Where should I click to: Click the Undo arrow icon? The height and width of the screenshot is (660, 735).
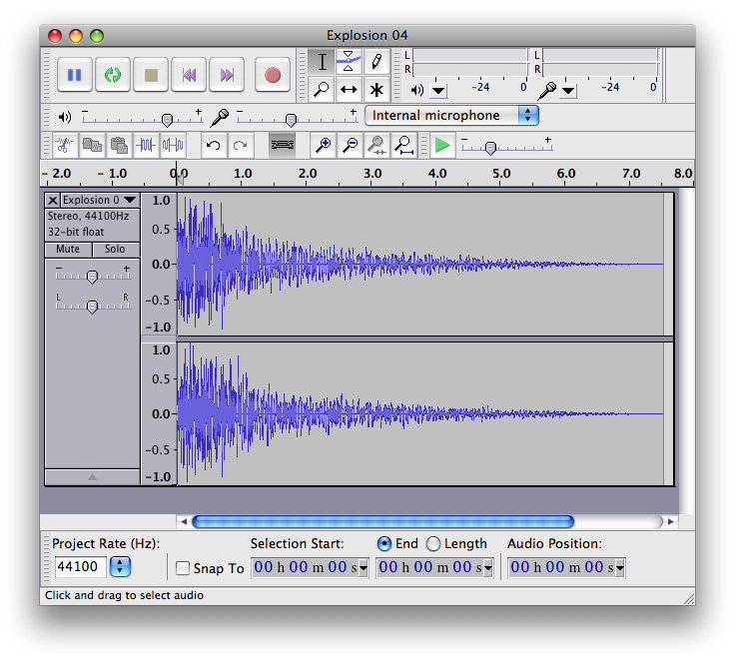[213, 146]
